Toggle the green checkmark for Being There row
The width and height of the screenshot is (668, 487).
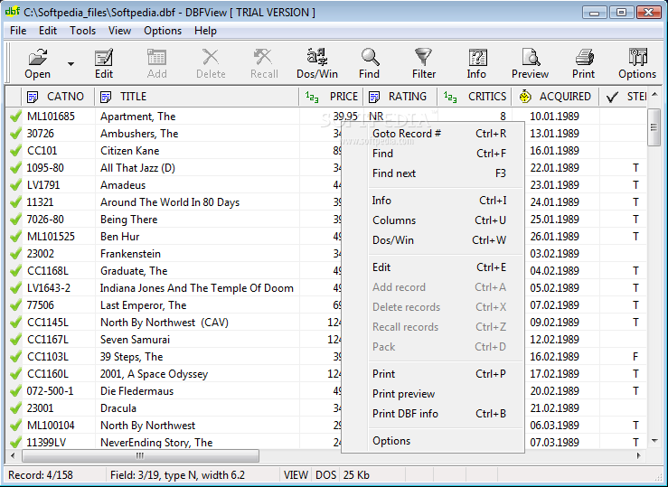click(x=15, y=220)
